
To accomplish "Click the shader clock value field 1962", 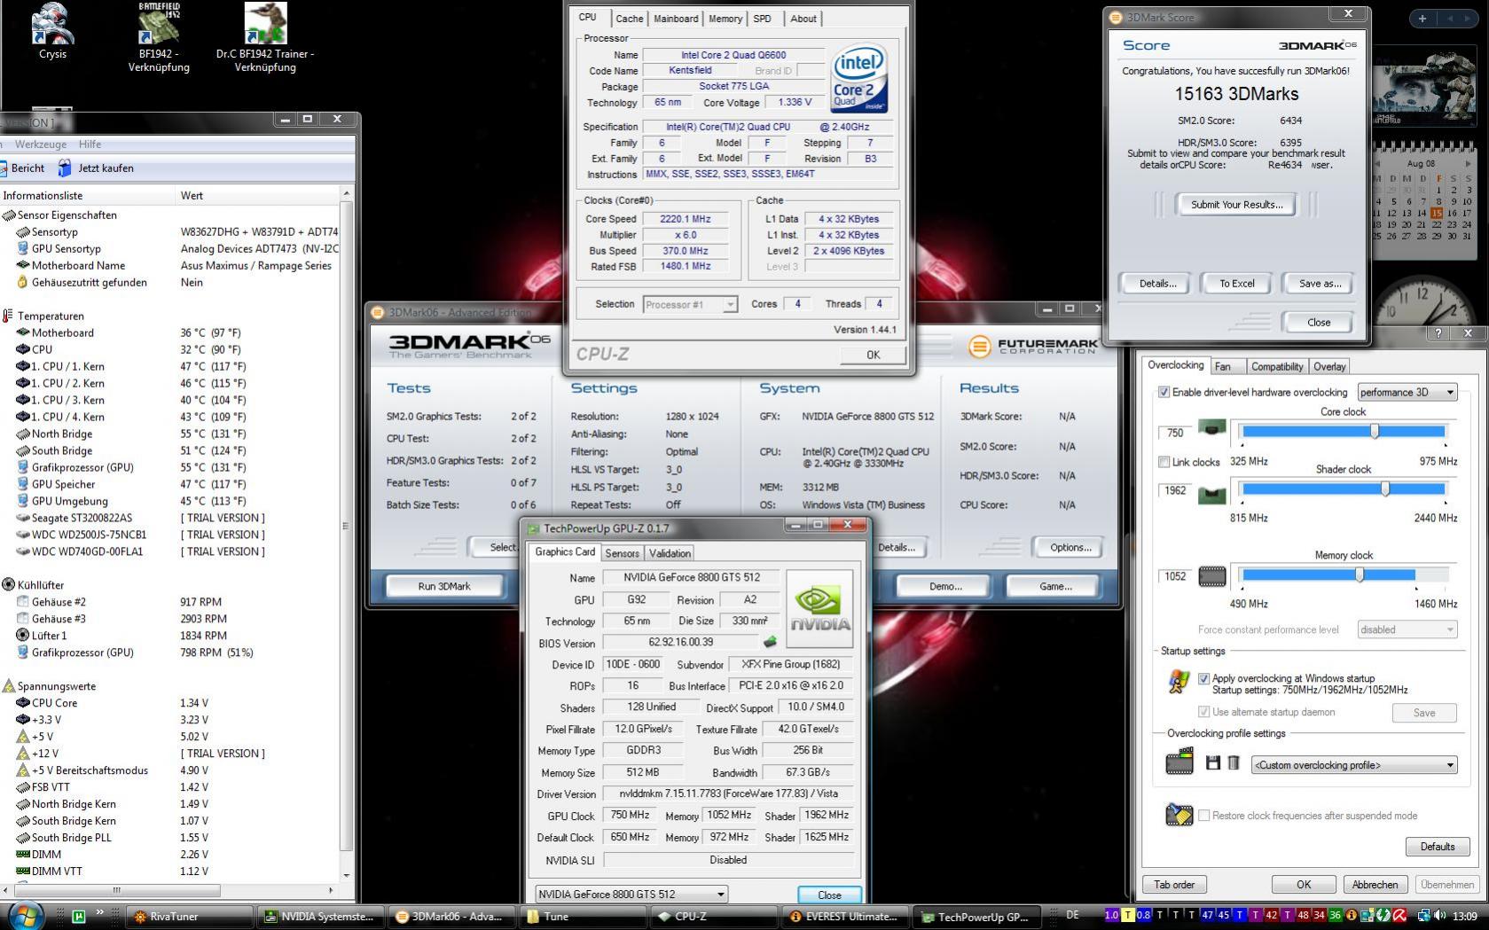I will click(1175, 490).
